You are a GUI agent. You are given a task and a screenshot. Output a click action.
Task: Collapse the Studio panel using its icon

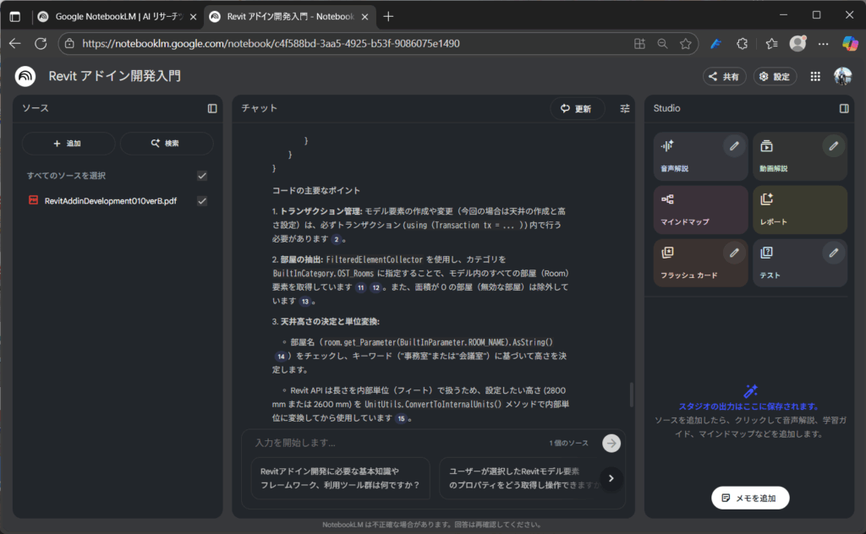coord(843,108)
